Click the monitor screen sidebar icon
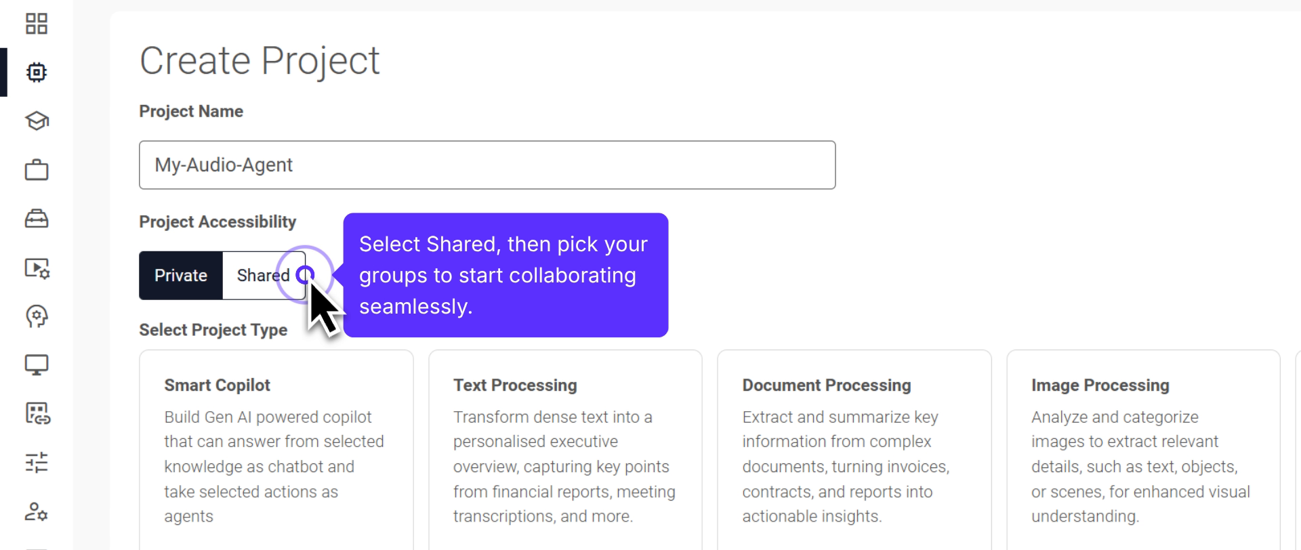This screenshot has width=1301, height=550. tap(37, 365)
